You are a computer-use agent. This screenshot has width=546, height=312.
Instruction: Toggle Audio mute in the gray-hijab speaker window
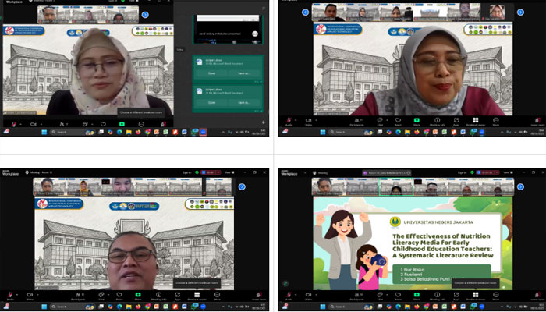click(x=288, y=121)
